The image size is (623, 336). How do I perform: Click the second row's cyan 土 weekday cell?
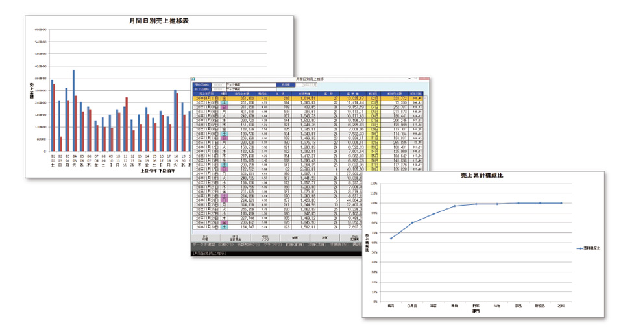click(224, 102)
